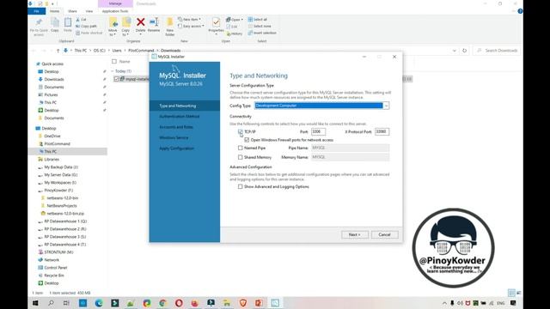The height and width of the screenshot is (309, 550).
Task: Select Authentication Method step
Action: pyautogui.click(x=180, y=117)
